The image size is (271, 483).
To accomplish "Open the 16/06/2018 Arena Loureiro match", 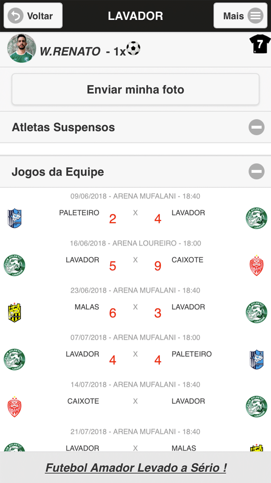I will click(135, 260).
